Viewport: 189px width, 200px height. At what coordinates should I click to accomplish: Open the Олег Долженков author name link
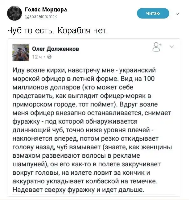[55, 49]
